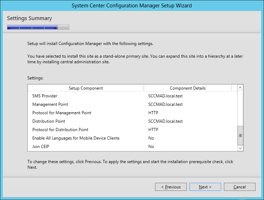Cancel the setup wizard
Screen dimensions: 264x200
(240, 187)
